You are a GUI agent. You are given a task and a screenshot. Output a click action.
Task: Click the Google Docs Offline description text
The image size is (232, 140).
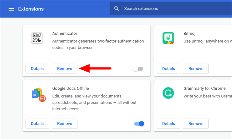[x=94, y=102]
